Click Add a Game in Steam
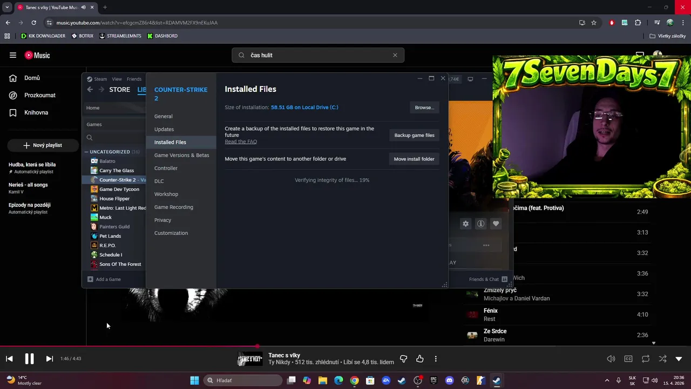 pyautogui.click(x=104, y=279)
